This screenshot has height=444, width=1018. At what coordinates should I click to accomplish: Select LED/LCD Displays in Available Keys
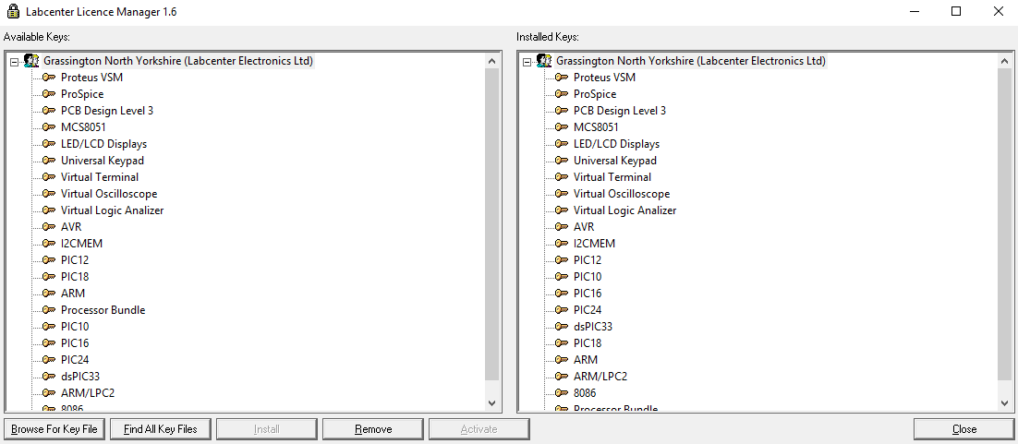click(x=103, y=143)
